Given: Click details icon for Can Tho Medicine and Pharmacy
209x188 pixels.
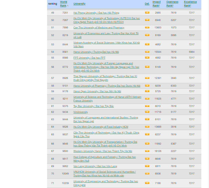Looking at the screenshot, I should [147, 27].
